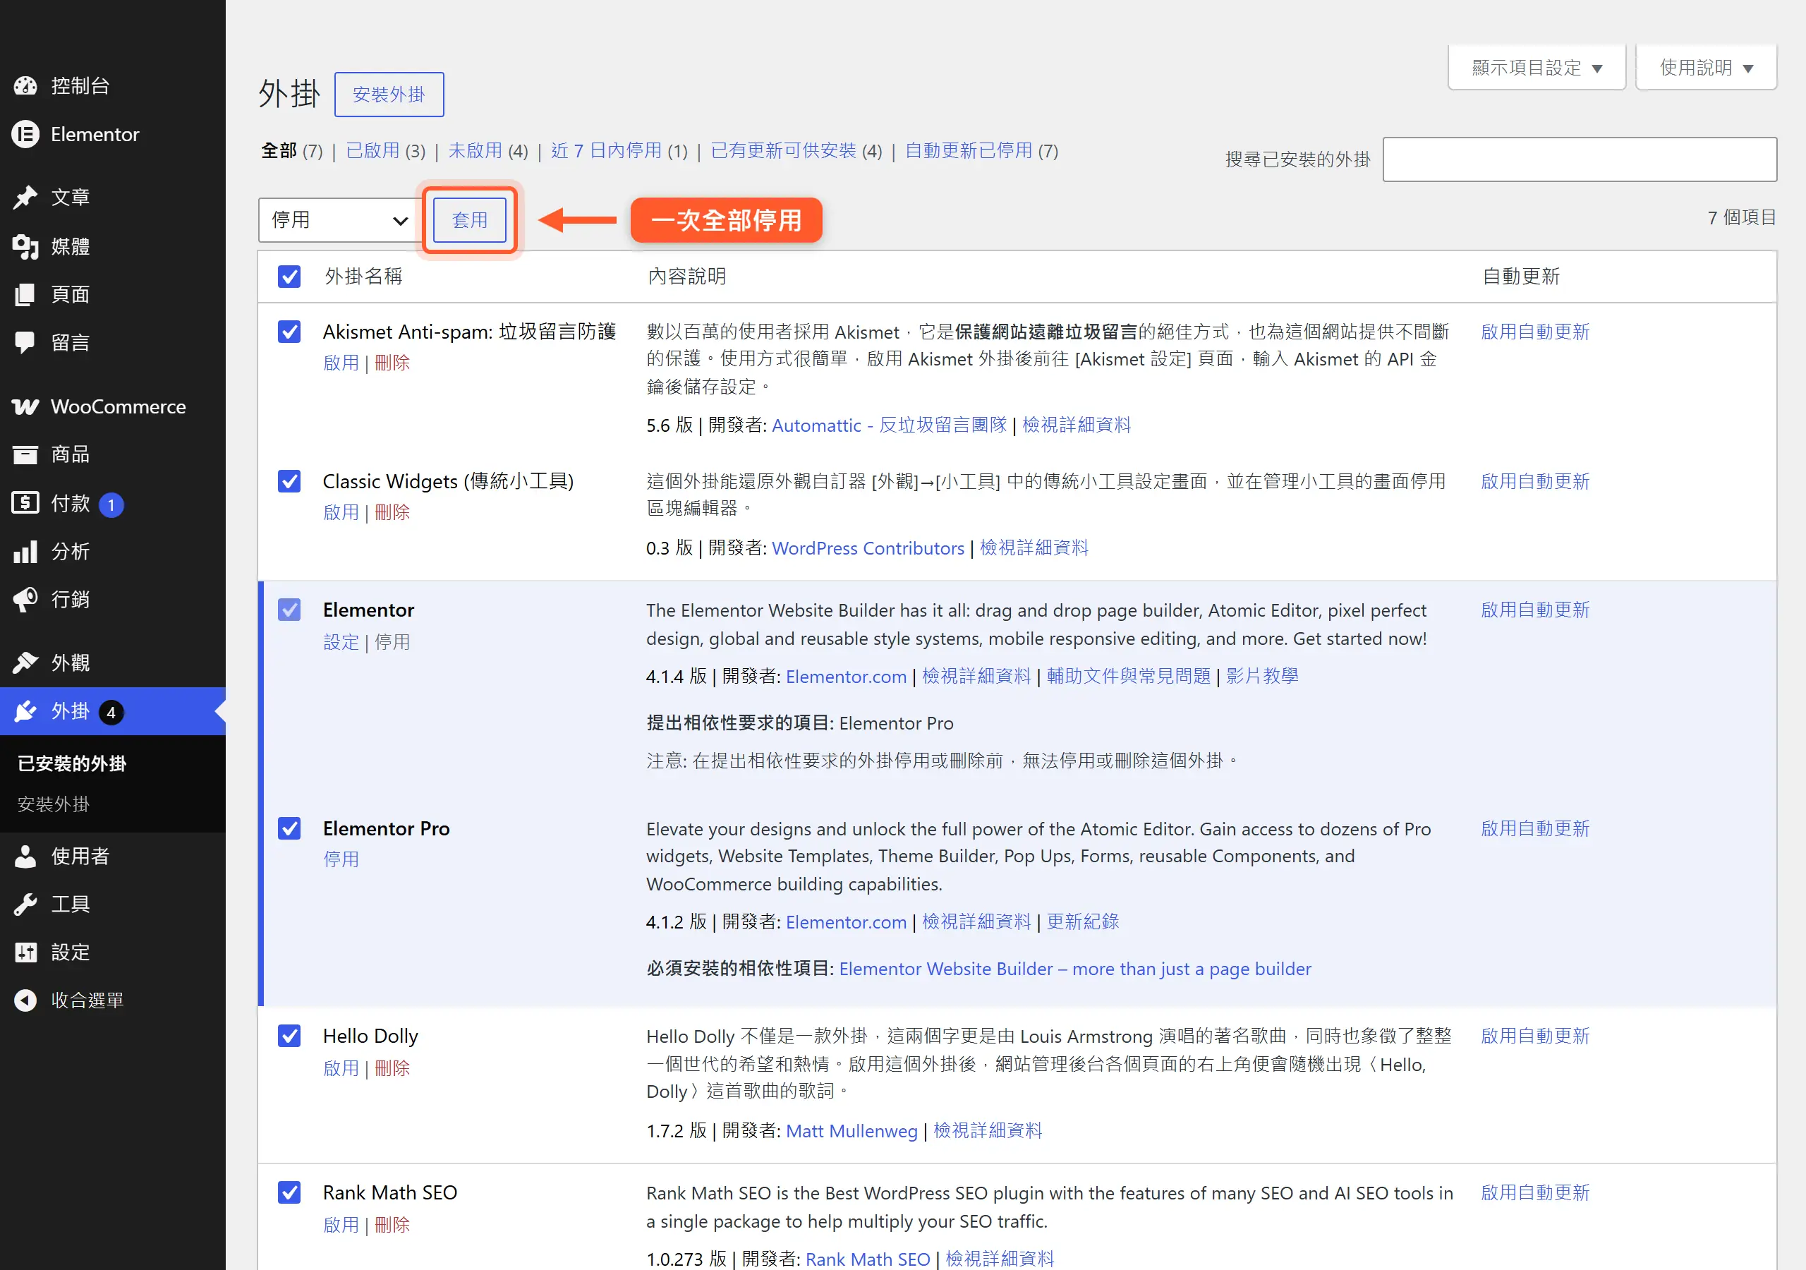Open 文章 pin icon in sidebar
Screen dimensions: 1806x1270
(25, 197)
